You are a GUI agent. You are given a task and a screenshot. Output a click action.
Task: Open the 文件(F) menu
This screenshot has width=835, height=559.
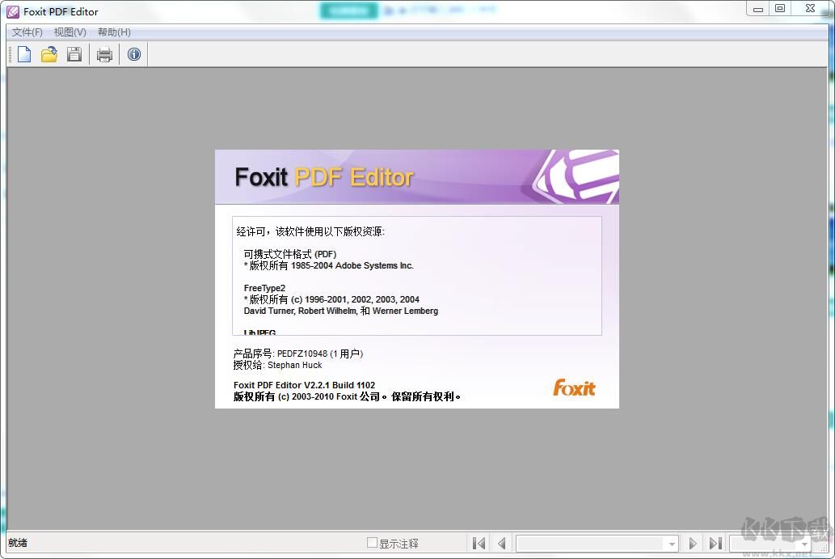(25, 32)
